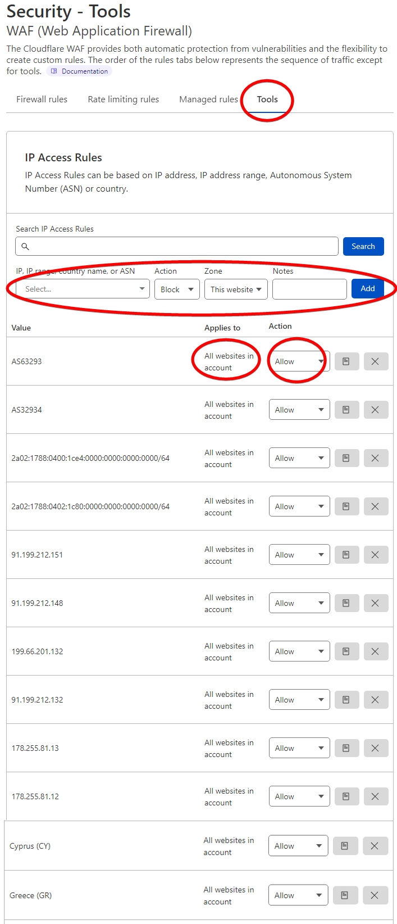The width and height of the screenshot is (397, 924).
Task: Click the Add button
Action: tap(368, 288)
